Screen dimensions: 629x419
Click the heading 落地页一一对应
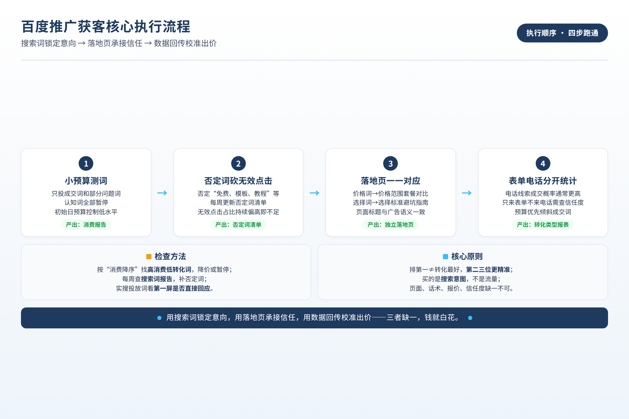pos(391,181)
